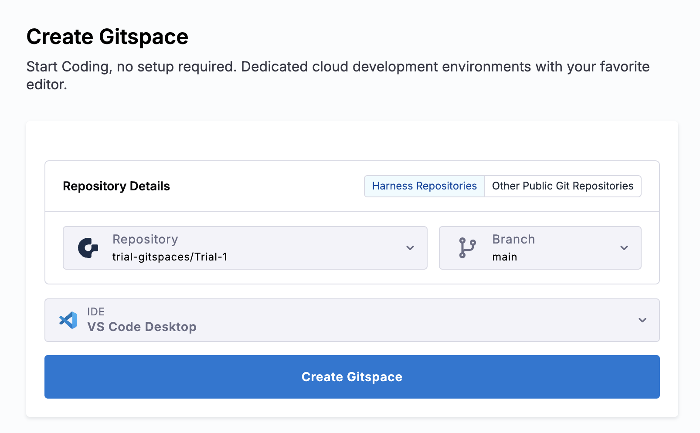Switch to Harness Repositories tab
This screenshot has height=433, width=700.
(424, 186)
